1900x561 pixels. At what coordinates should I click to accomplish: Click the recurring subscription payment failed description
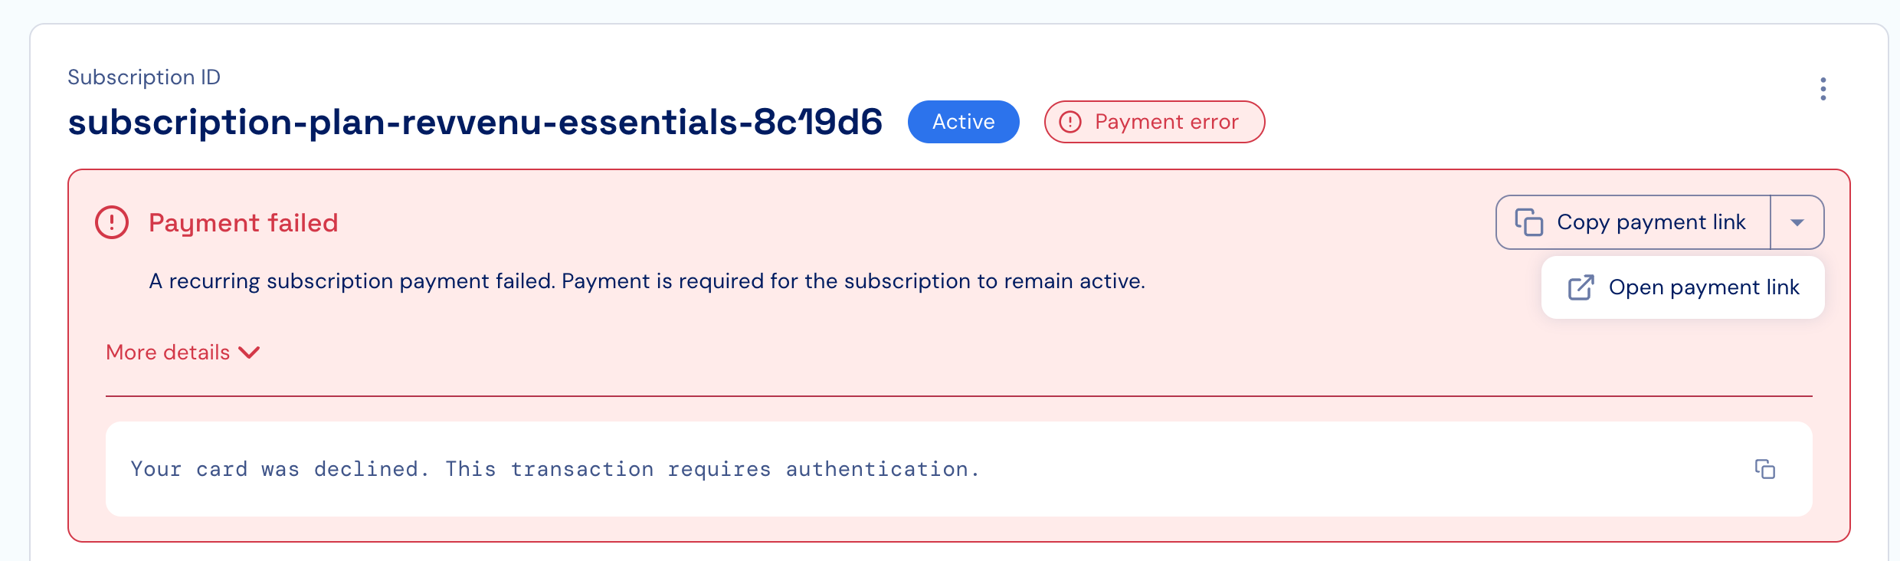(647, 281)
